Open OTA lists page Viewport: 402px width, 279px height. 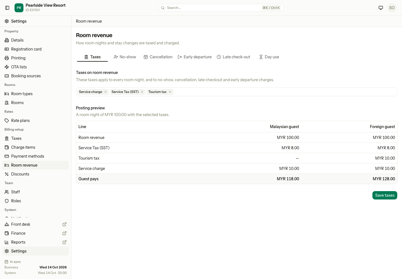click(x=36, y=67)
